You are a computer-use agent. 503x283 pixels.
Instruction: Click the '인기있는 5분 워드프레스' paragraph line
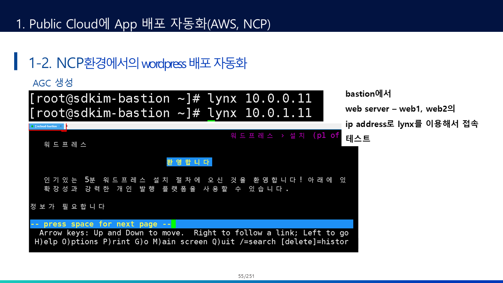point(195,180)
